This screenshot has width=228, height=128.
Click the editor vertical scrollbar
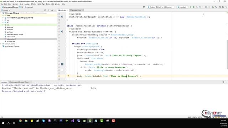click(227, 54)
